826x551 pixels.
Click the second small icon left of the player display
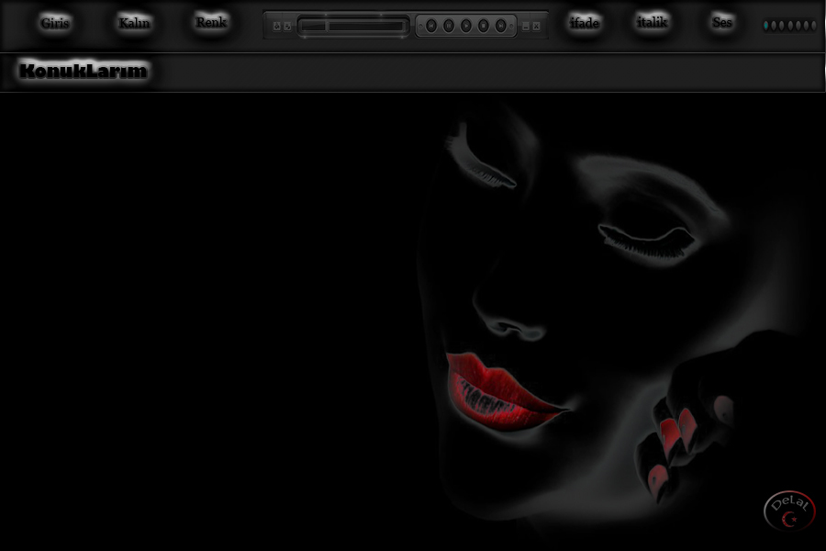pyautogui.click(x=287, y=27)
